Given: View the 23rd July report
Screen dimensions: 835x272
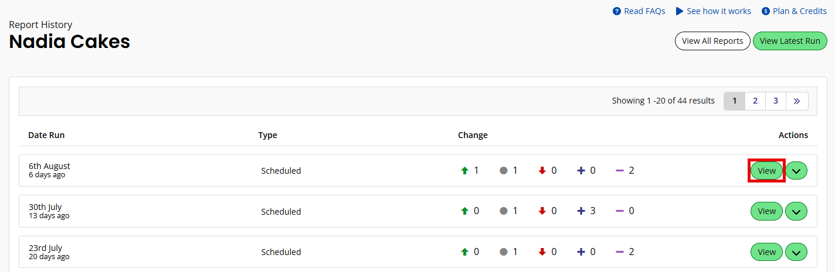Looking at the screenshot, I should tap(766, 252).
